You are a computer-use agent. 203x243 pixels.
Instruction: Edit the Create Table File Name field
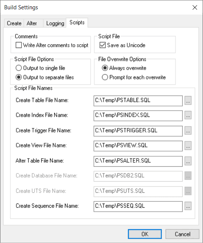(138, 101)
